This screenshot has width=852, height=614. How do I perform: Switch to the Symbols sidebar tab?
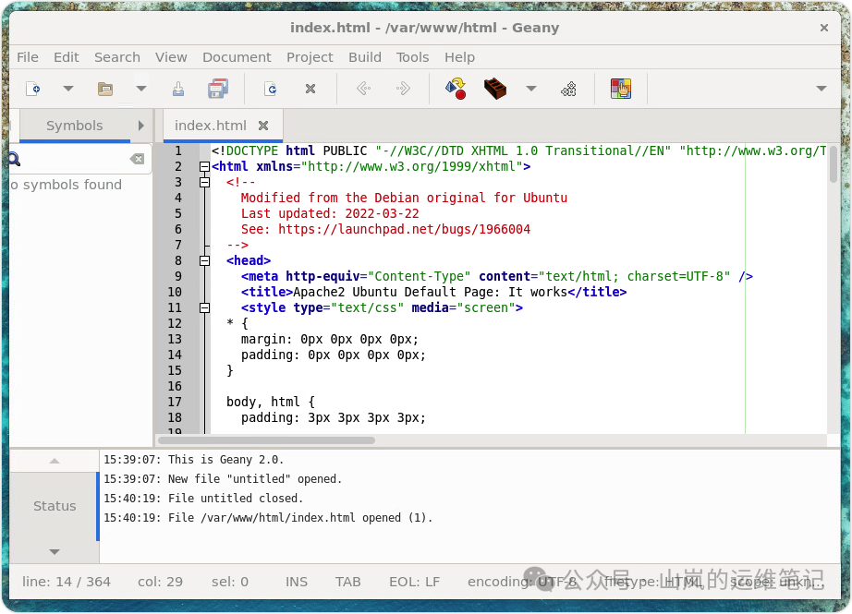74,126
